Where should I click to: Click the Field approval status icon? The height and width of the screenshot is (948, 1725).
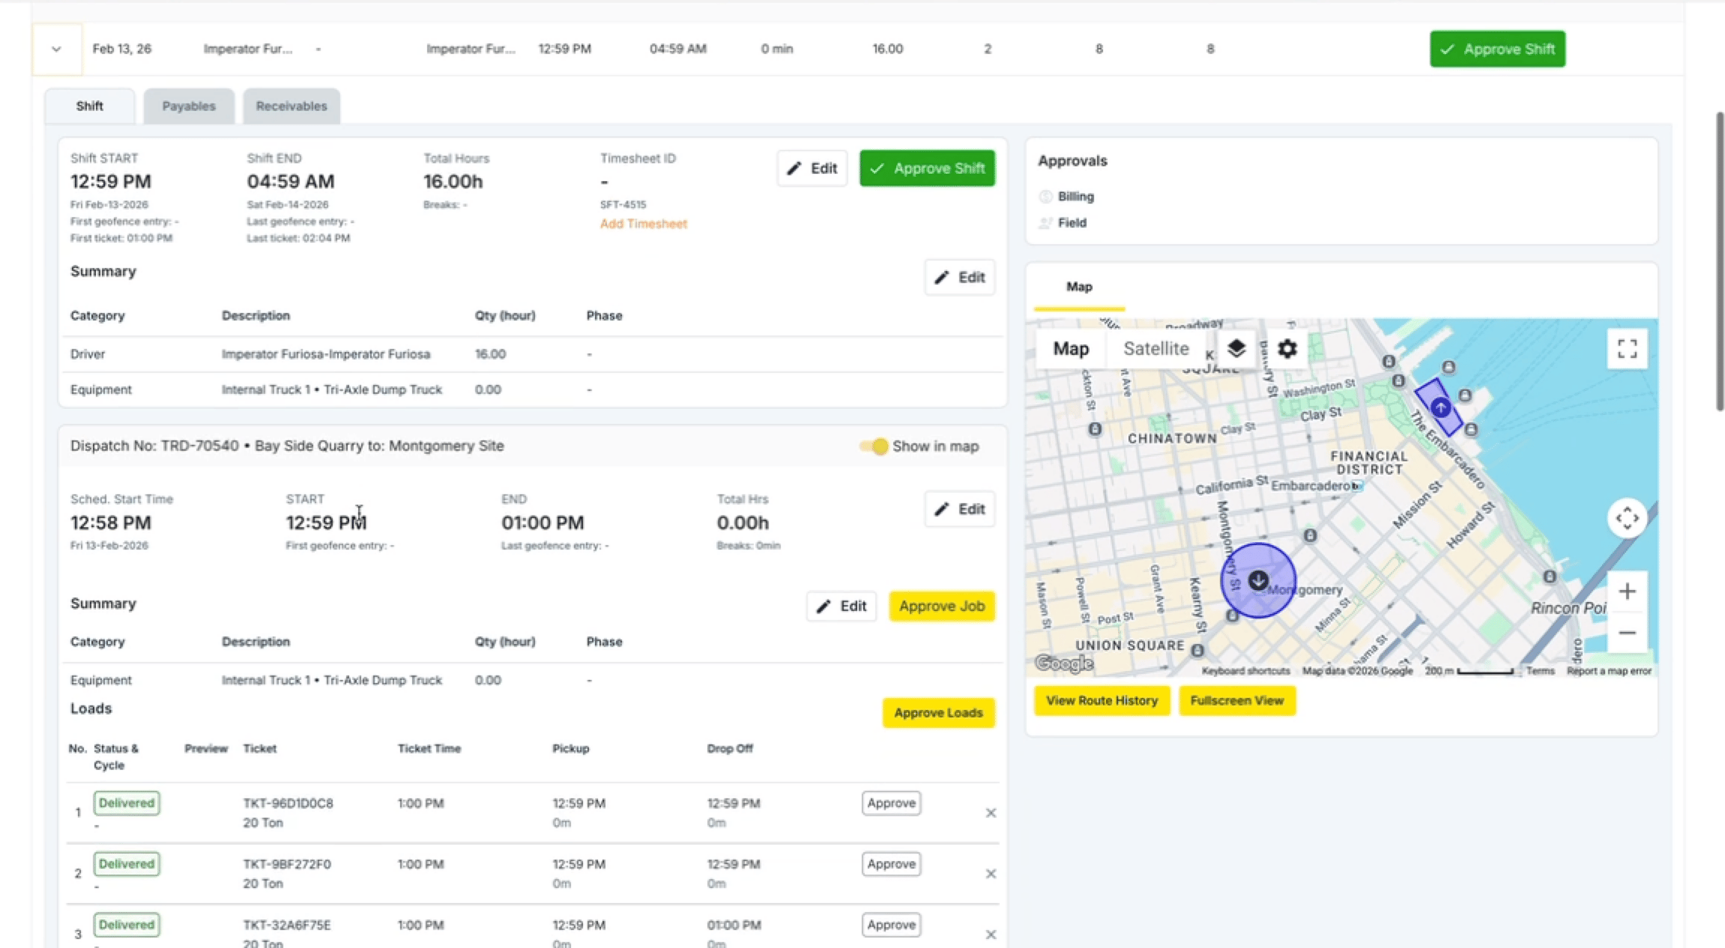click(x=1046, y=223)
